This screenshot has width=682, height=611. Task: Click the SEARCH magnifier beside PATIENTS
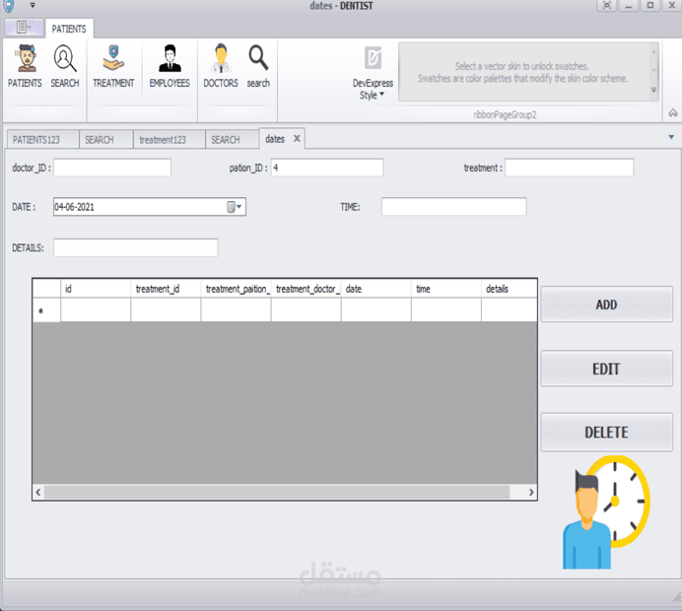coord(65,66)
